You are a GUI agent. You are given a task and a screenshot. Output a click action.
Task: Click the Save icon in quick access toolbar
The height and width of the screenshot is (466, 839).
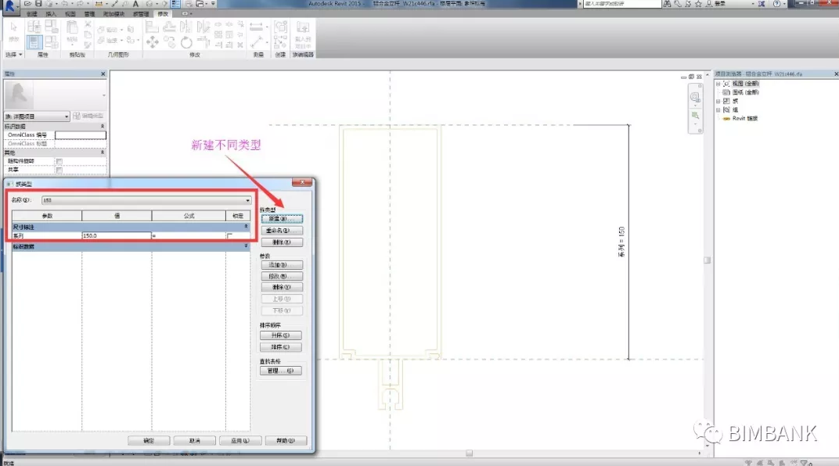point(38,4)
